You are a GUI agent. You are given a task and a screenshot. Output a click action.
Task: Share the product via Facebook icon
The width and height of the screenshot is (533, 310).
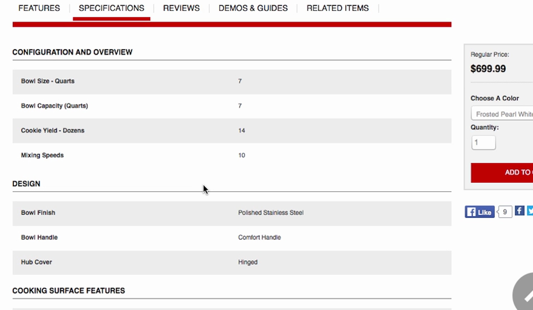pos(519,211)
